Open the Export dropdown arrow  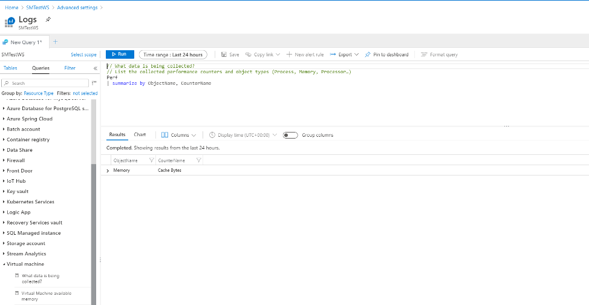coord(356,54)
